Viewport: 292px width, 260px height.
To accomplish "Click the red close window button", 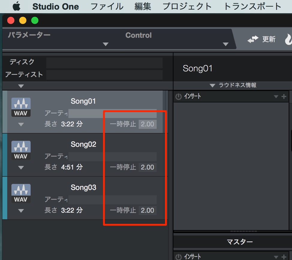I will click(11, 20).
